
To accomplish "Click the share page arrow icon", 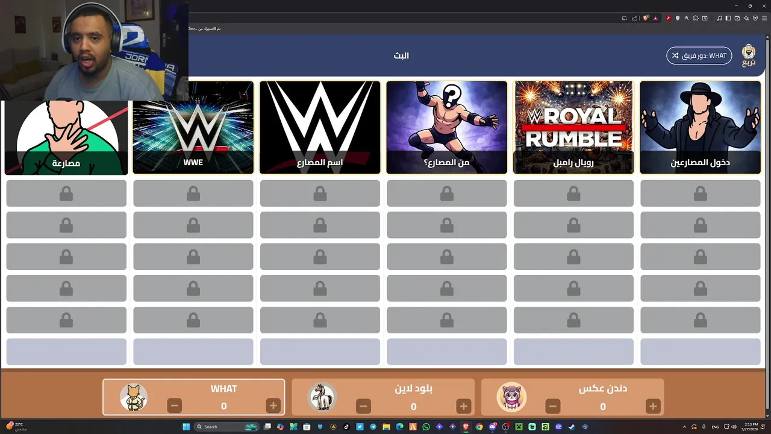I will pyautogui.click(x=634, y=18).
